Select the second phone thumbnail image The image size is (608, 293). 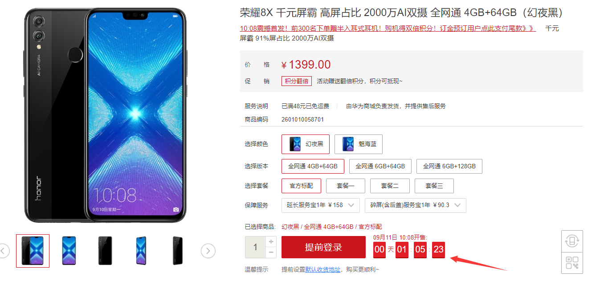[x=69, y=251]
